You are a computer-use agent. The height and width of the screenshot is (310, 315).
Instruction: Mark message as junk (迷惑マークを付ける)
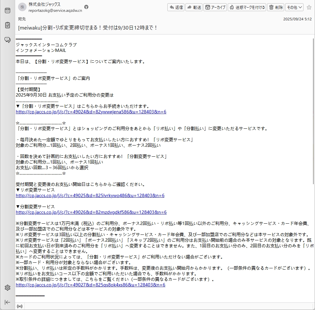(x=247, y=7)
